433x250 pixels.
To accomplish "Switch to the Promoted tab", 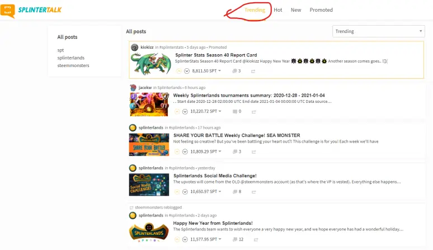I will coord(321,10).
